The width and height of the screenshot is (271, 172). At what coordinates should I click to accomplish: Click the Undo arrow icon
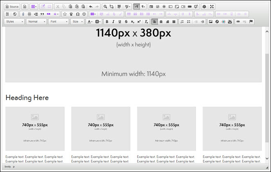tap(90, 7)
